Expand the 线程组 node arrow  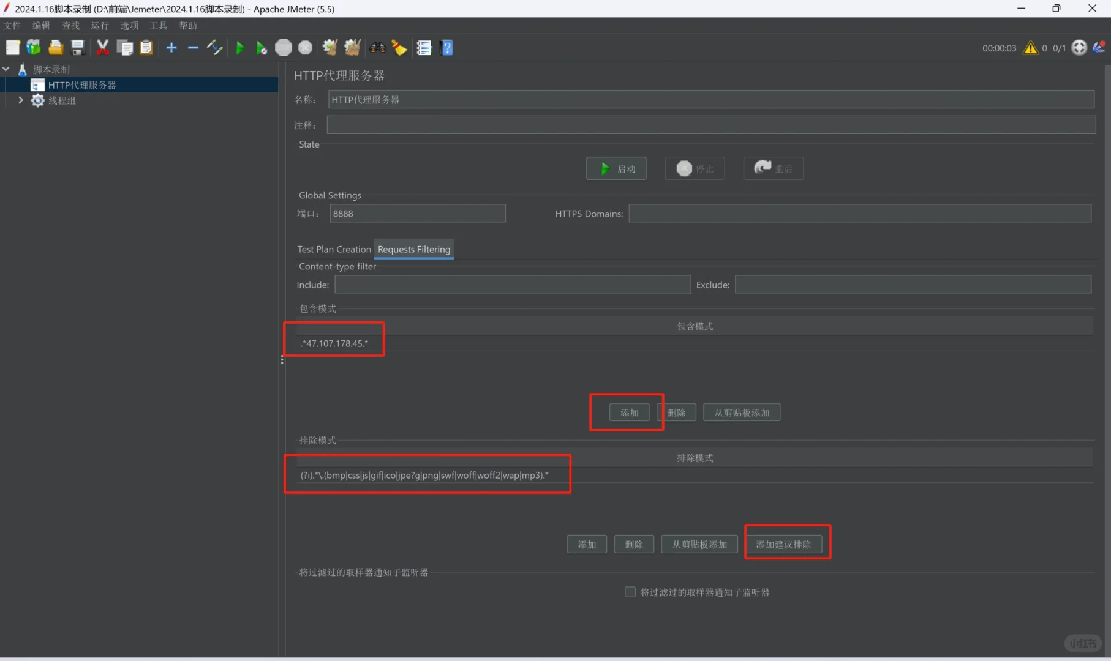point(21,100)
